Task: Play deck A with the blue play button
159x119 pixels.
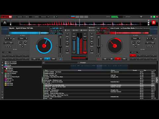Action: [47, 59]
